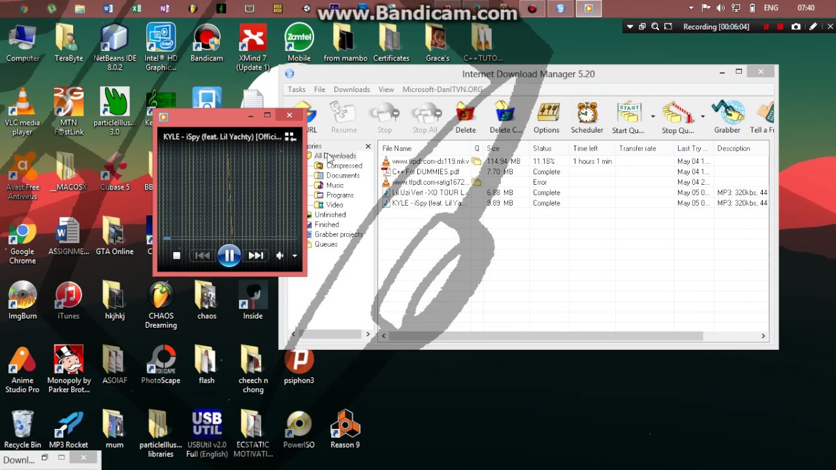Switch media player to library view
The image size is (836, 470).
click(291, 136)
